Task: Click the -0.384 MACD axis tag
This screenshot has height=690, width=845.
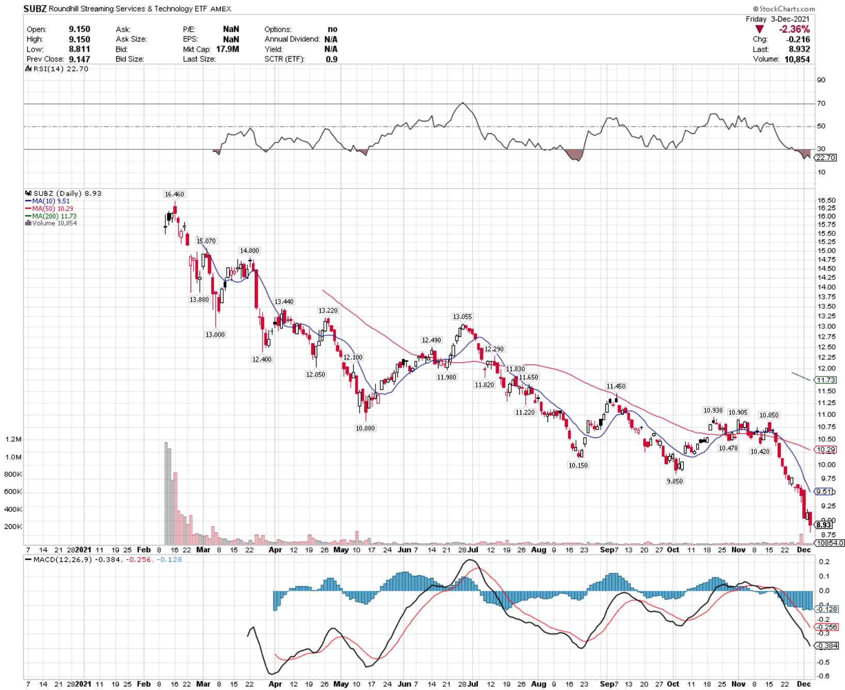Action: click(826, 646)
